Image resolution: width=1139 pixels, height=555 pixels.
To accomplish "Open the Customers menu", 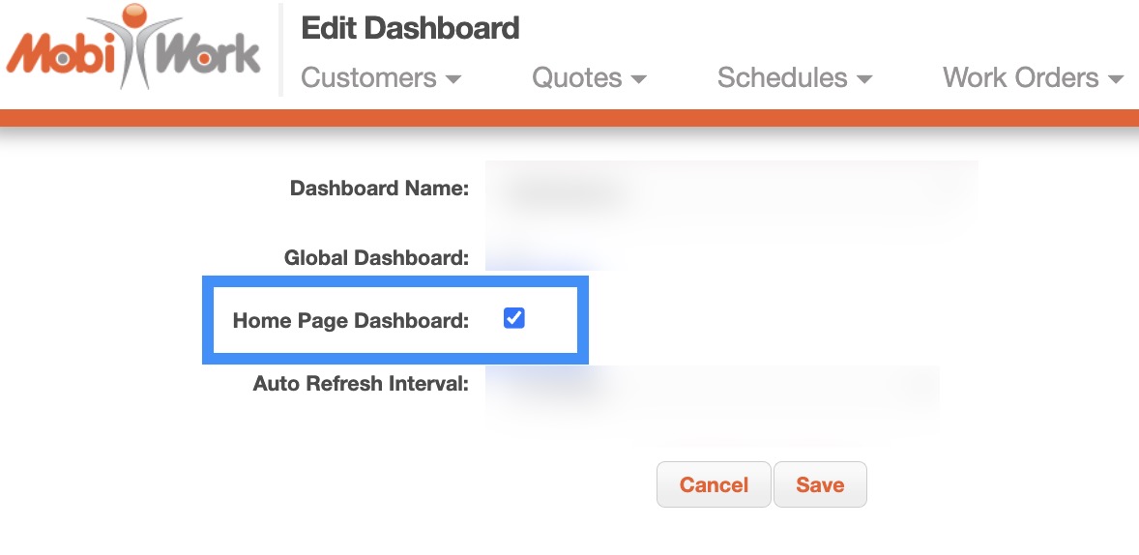I will coord(368,78).
